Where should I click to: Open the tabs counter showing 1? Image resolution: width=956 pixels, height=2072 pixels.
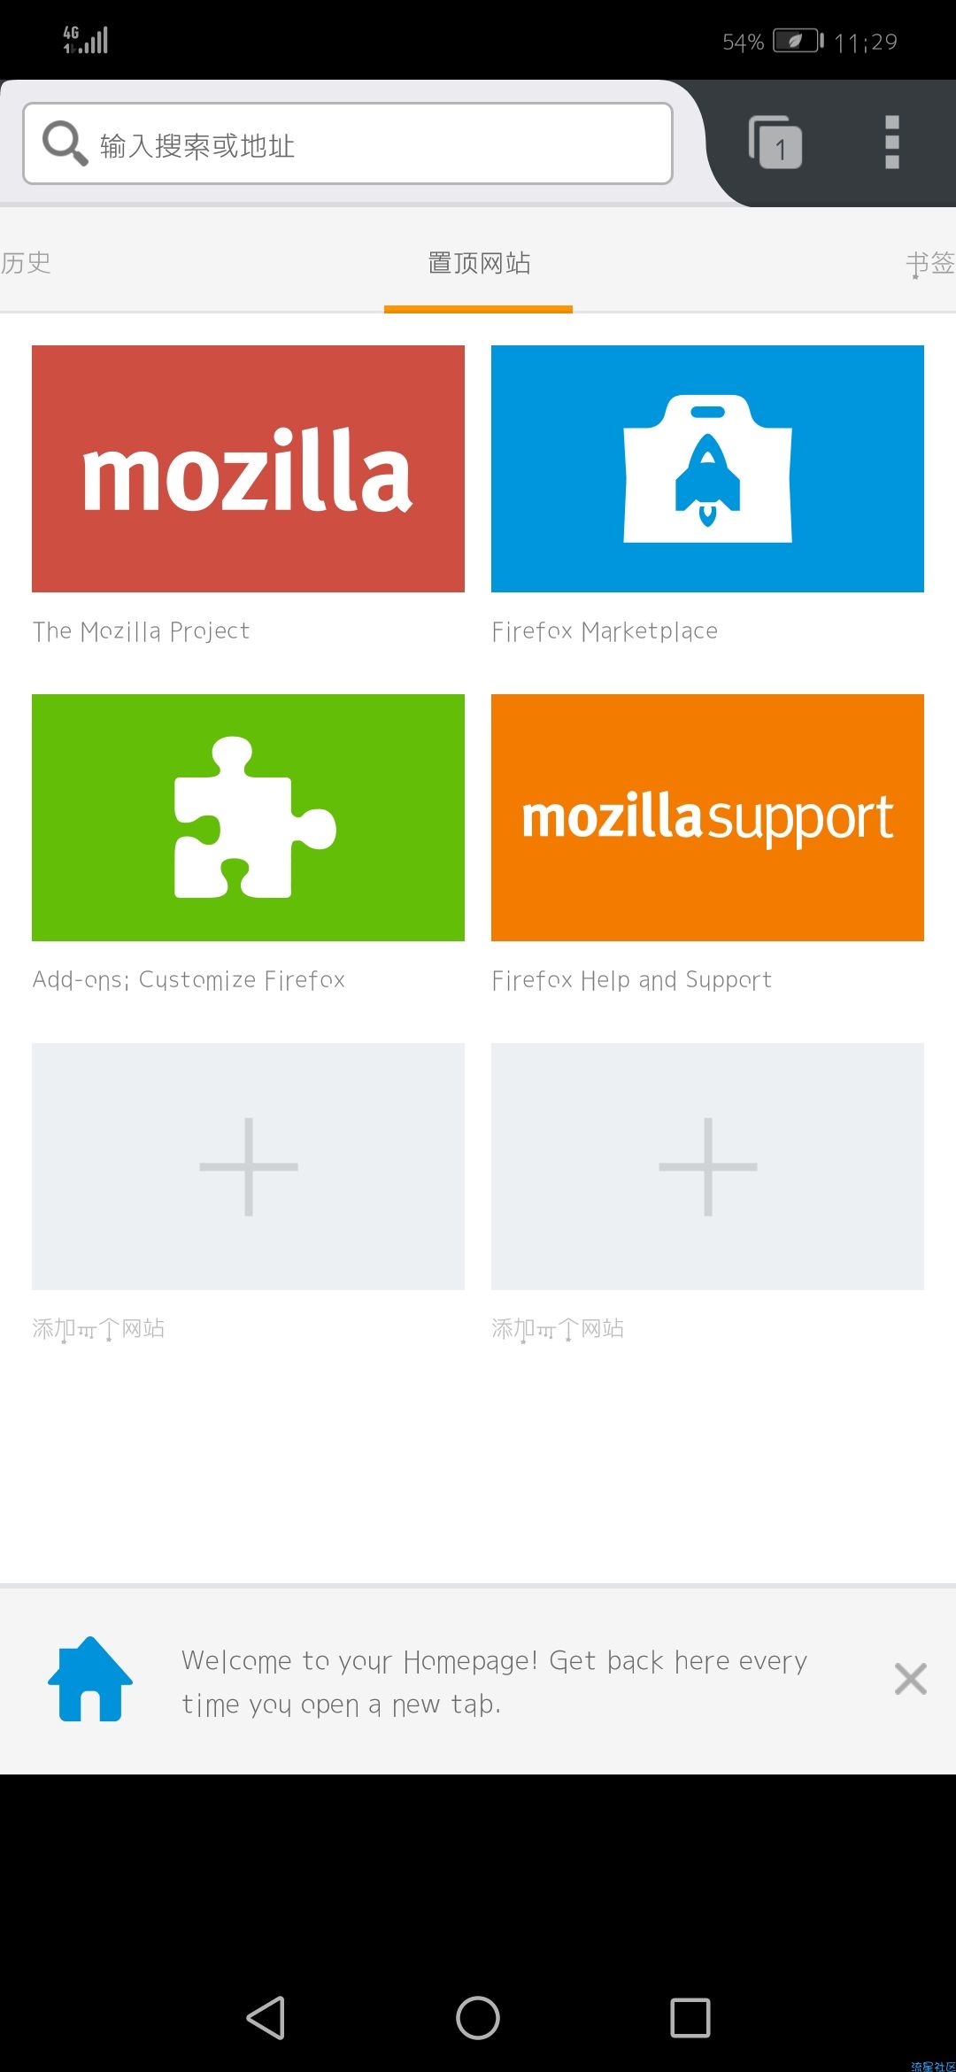point(775,142)
